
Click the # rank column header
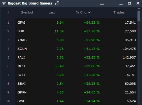pos(8,12)
